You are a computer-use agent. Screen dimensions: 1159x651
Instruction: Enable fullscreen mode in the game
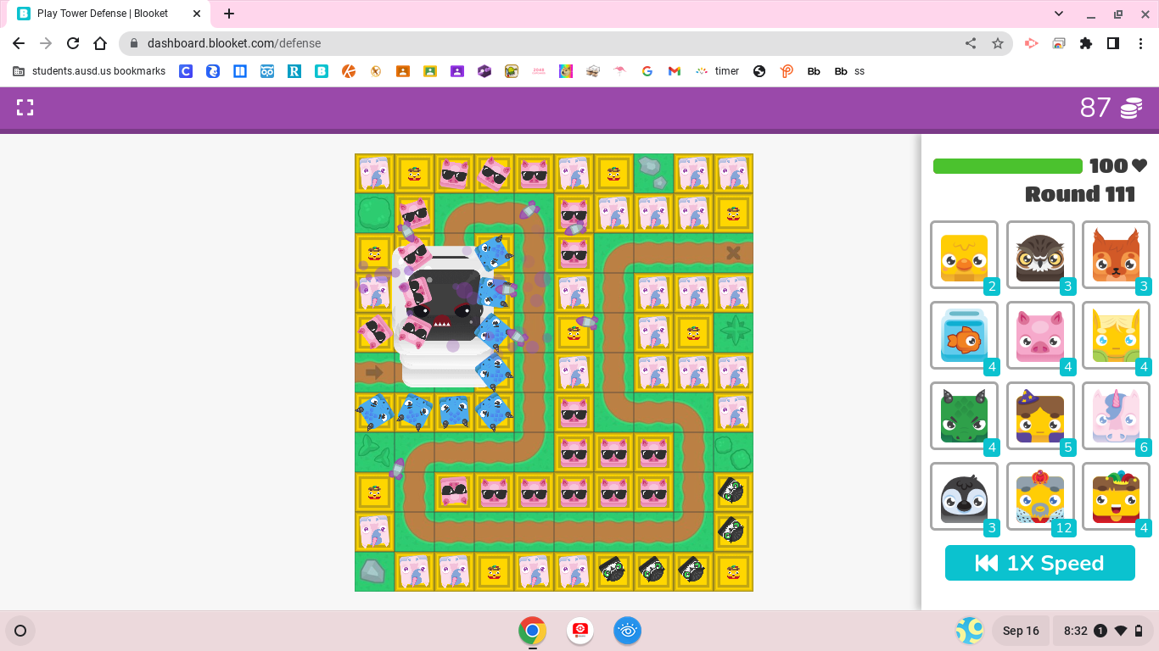click(x=25, y=108)
